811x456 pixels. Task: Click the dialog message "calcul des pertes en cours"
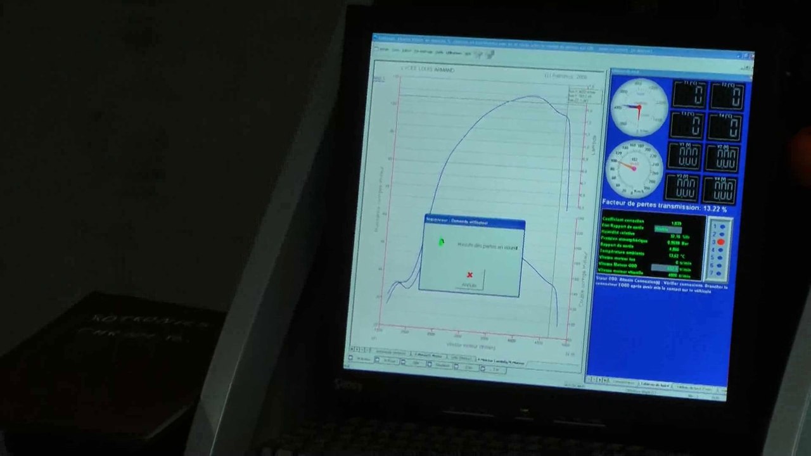click(487, 246)
